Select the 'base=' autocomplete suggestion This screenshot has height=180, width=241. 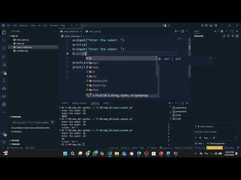122,63
